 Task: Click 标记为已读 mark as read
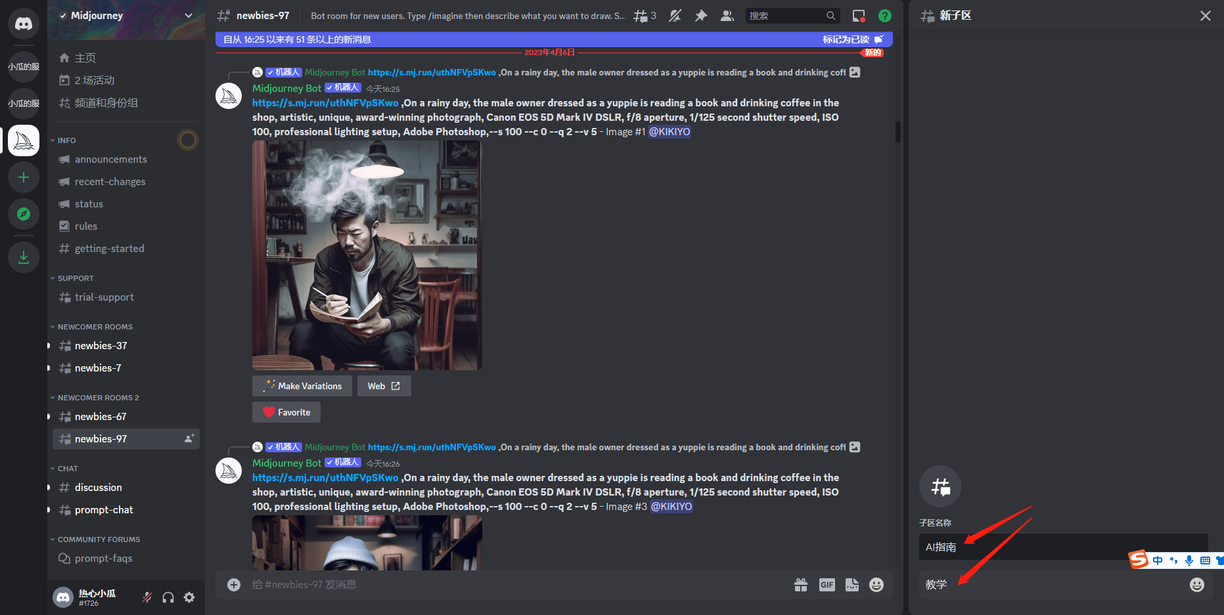[x=853, y=39]
